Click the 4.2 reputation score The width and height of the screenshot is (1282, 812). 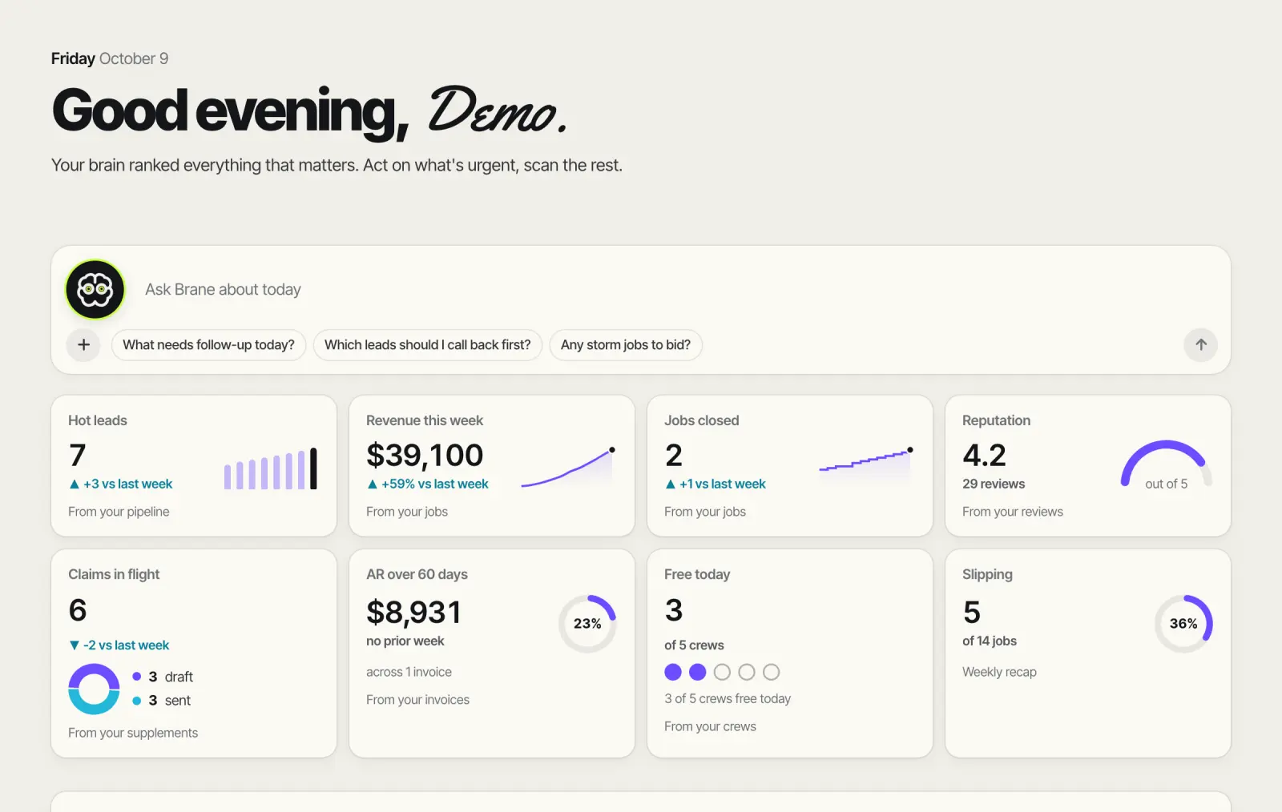pyautogui.click(x=984, y=456)
